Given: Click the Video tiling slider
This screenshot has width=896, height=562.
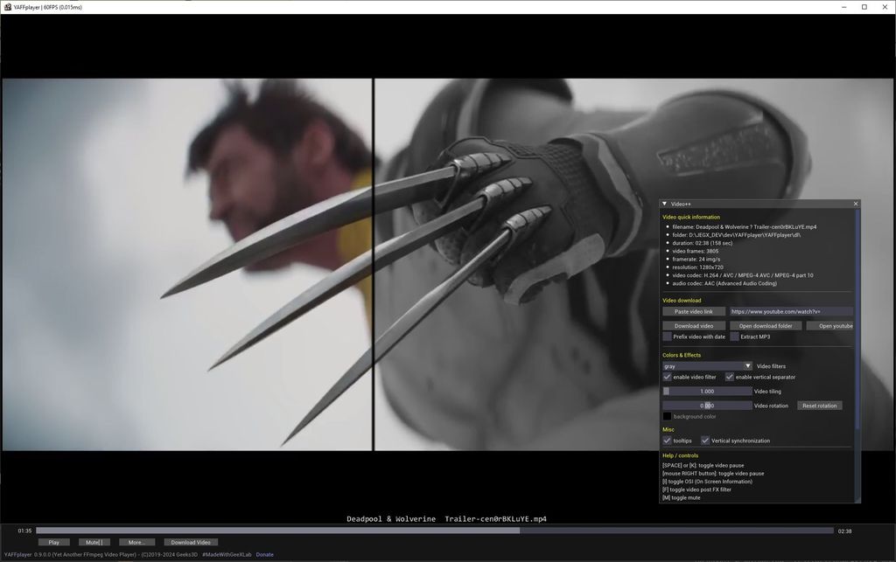Looking at the screenshot, I should (x=707, y=392).
